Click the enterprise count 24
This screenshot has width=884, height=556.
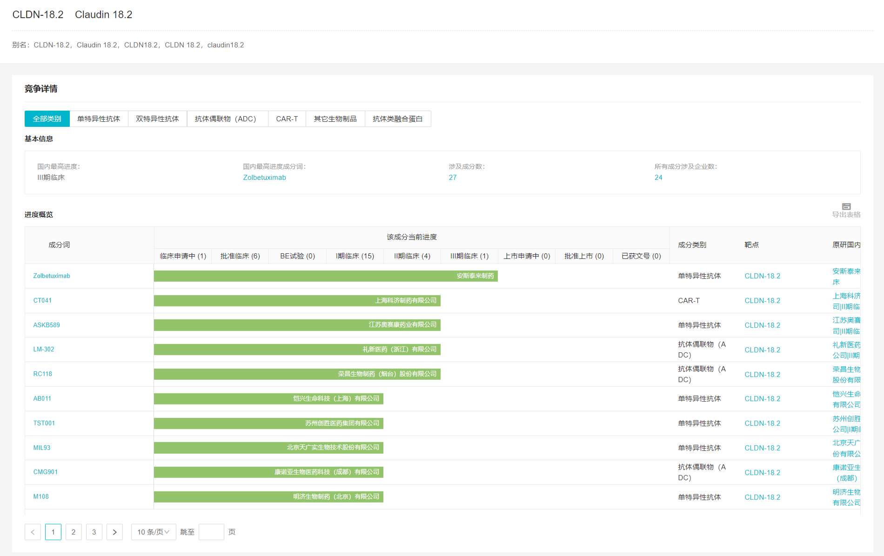point(658,178)
